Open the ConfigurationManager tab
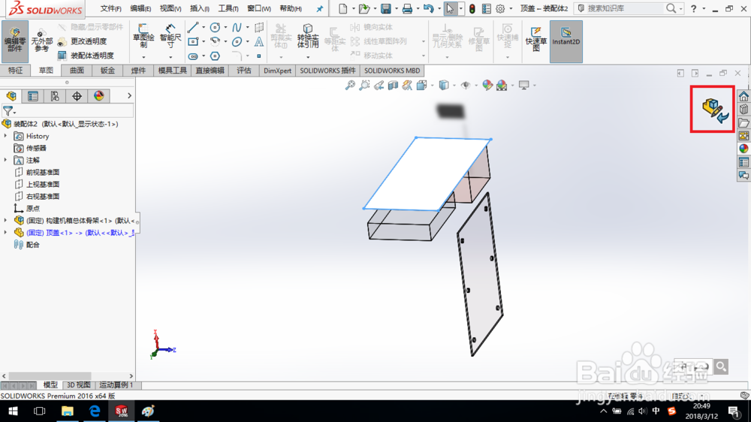The image size is (751, 422). tap(55, 96)
